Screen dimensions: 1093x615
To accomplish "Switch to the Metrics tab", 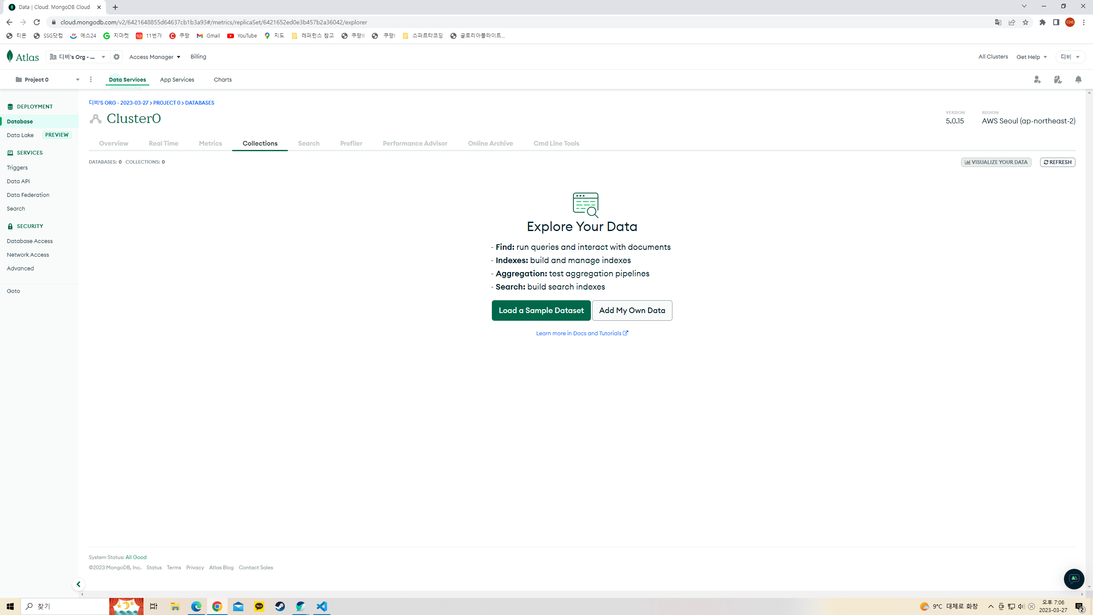I will pyautogui.click(x=210, y=143).
